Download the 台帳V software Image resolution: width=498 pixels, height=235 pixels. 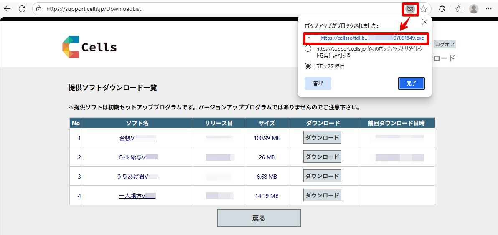(322, 138)
